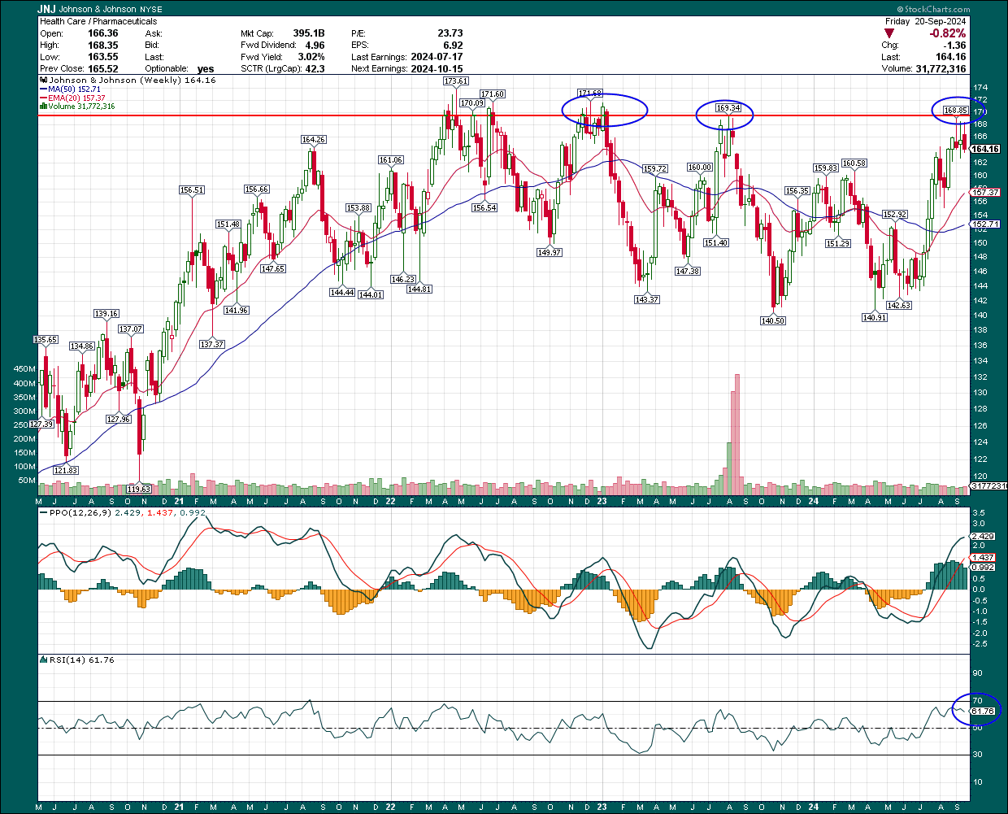Click the MA(50) 152.71 legend entry

point(69,89)
